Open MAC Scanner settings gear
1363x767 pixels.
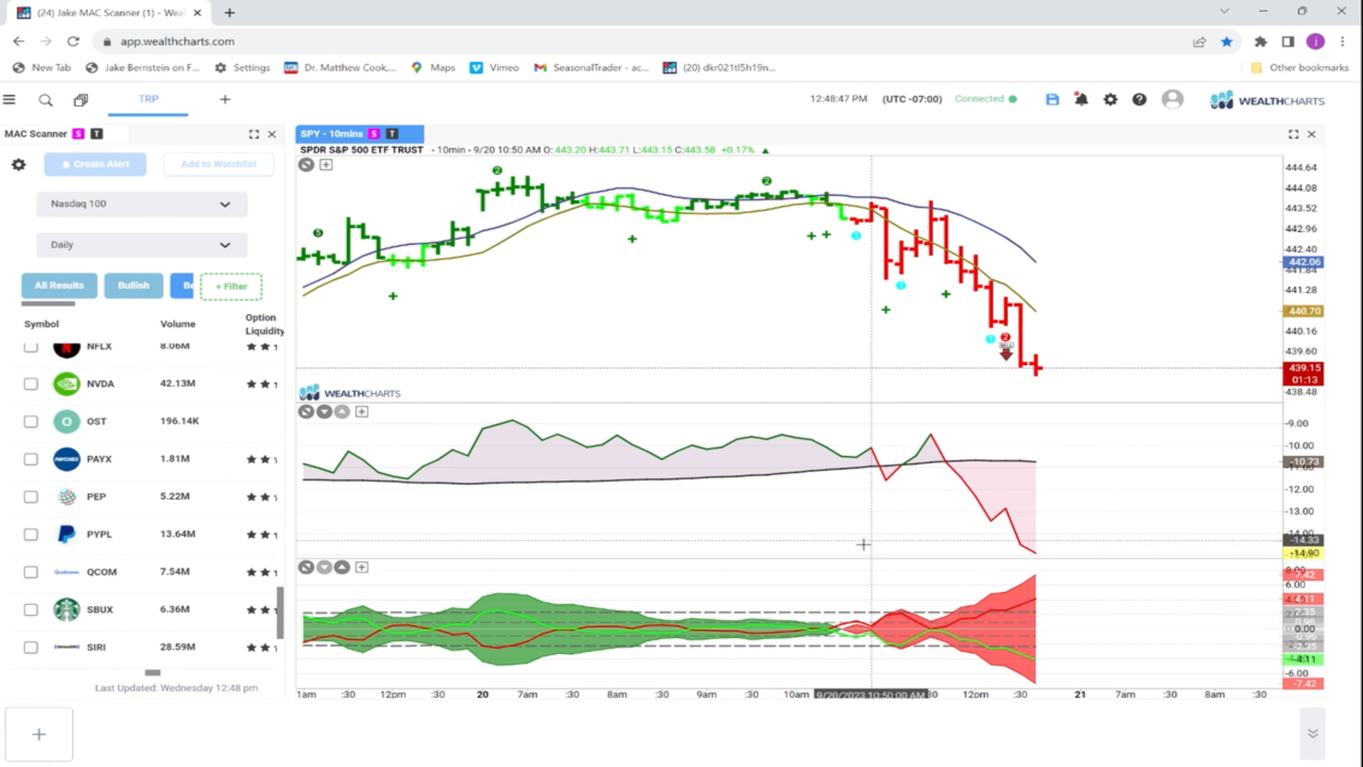point(18,165)
